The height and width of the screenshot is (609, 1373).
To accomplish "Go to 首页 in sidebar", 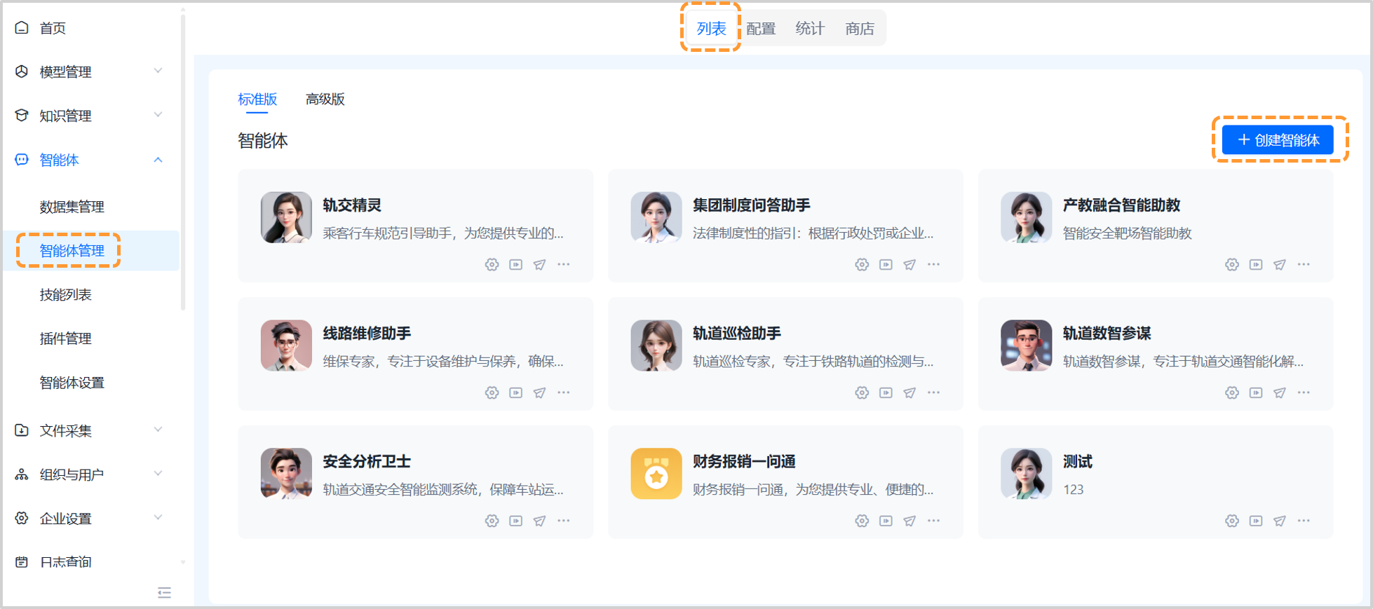I will [53, 28].
